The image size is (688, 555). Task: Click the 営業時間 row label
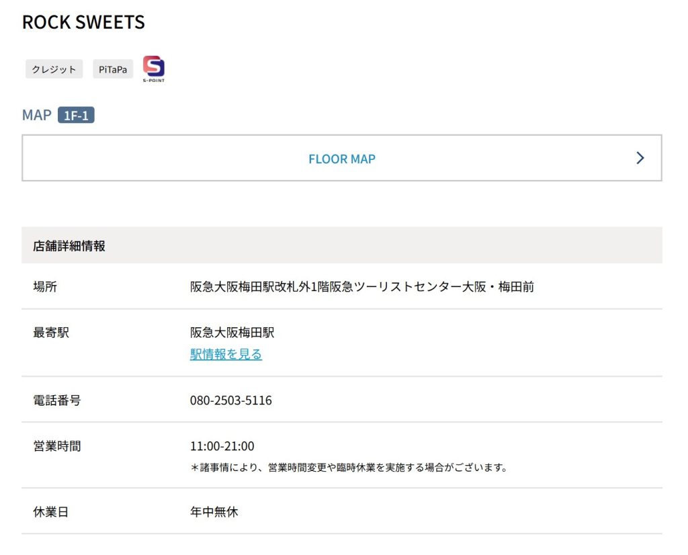57,445
